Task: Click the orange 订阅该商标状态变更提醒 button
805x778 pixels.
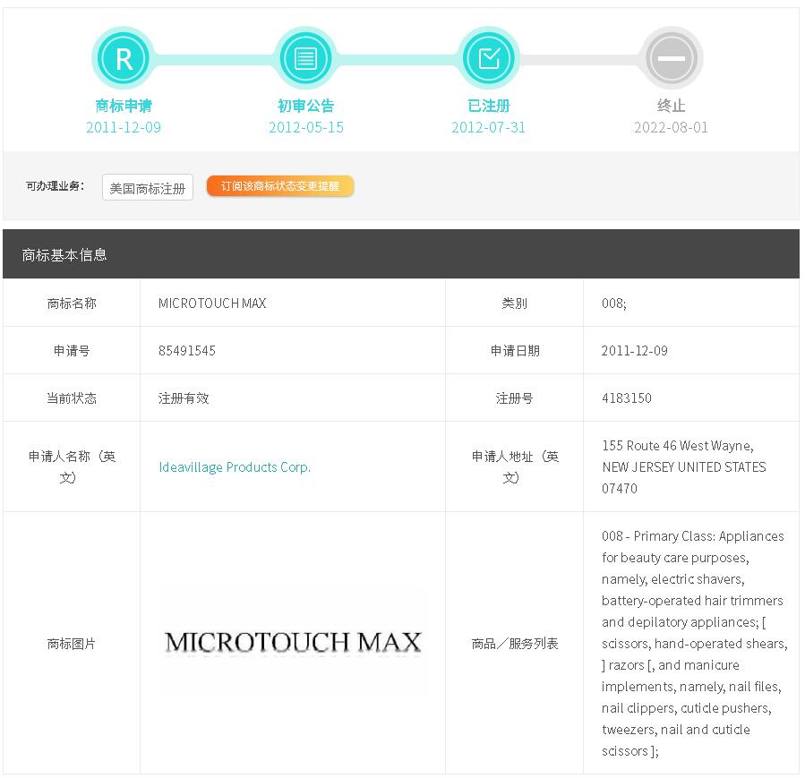Action: (280, 186)
